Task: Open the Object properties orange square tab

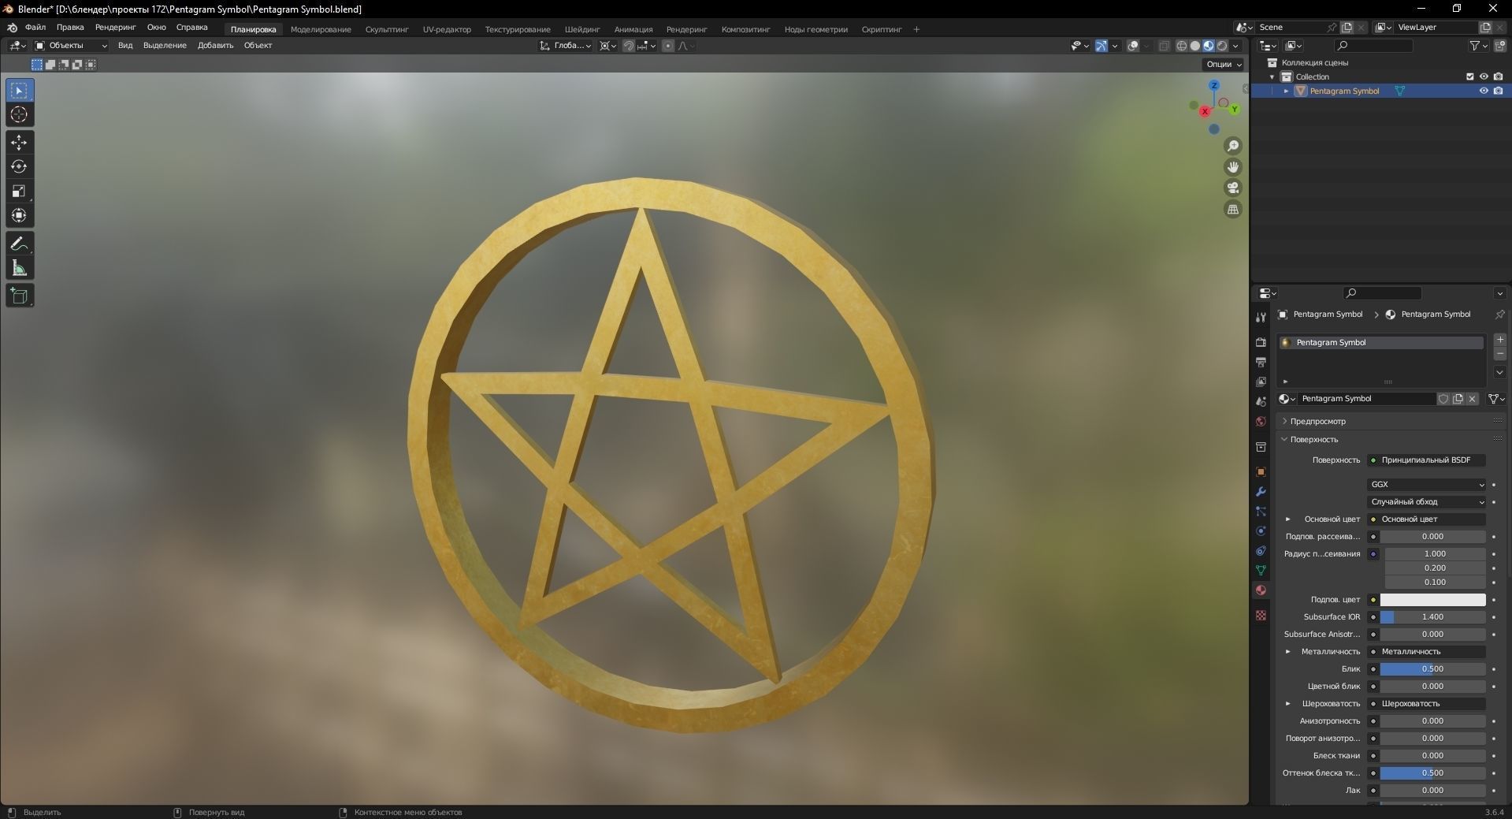Action: tap(1261, 471)
